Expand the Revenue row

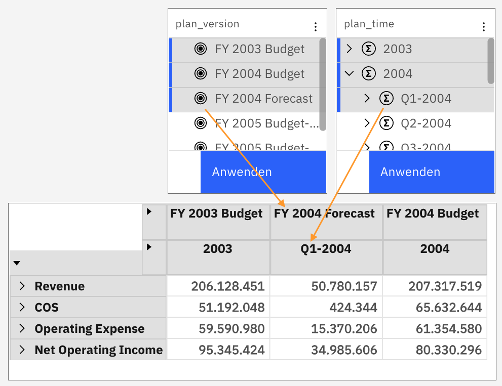tap(22, 286)
